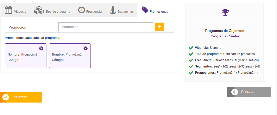Remove the PromoLim2 promotion card
277x115 pixels.
coord(86,49)
